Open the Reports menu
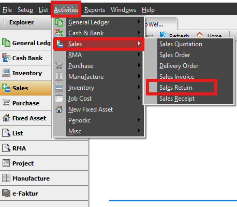Image resolution: width=237 pixels, height=207 pixels. click(95, 10)
